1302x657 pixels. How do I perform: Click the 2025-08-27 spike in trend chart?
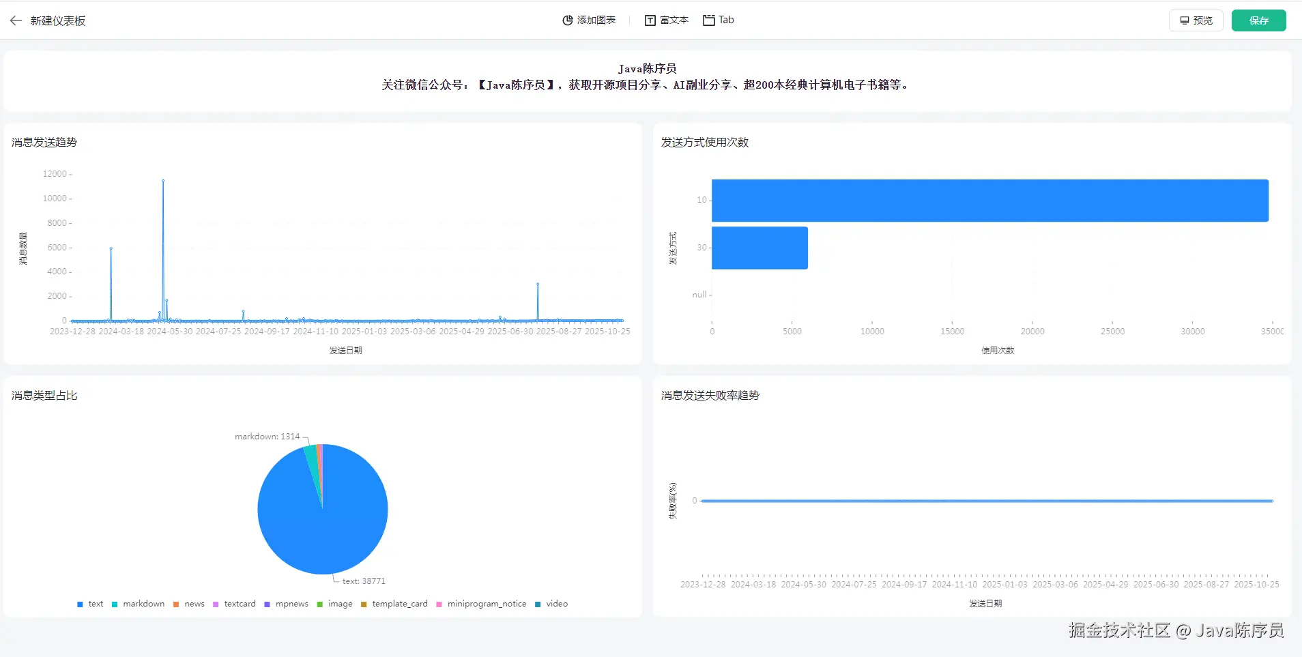(538, 284)
